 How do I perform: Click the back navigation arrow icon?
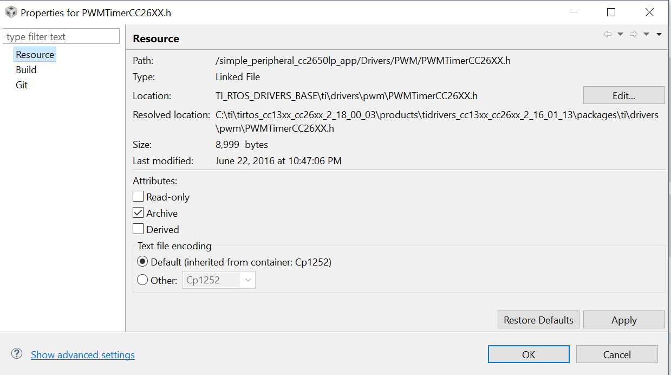tap(608, 35)
